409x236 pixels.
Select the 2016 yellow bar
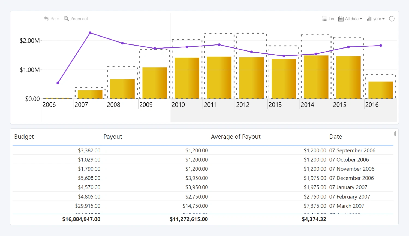381,90
